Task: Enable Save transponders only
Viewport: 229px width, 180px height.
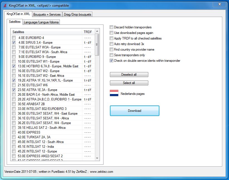Action: point(111,55)
